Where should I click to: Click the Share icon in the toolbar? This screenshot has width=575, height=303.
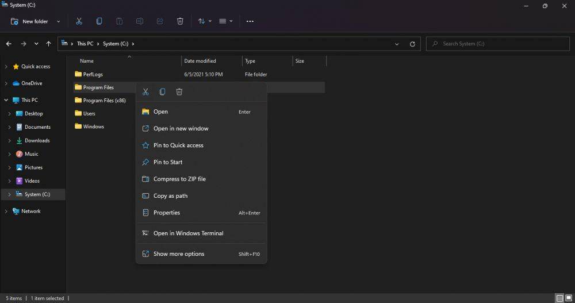point(160,21)
